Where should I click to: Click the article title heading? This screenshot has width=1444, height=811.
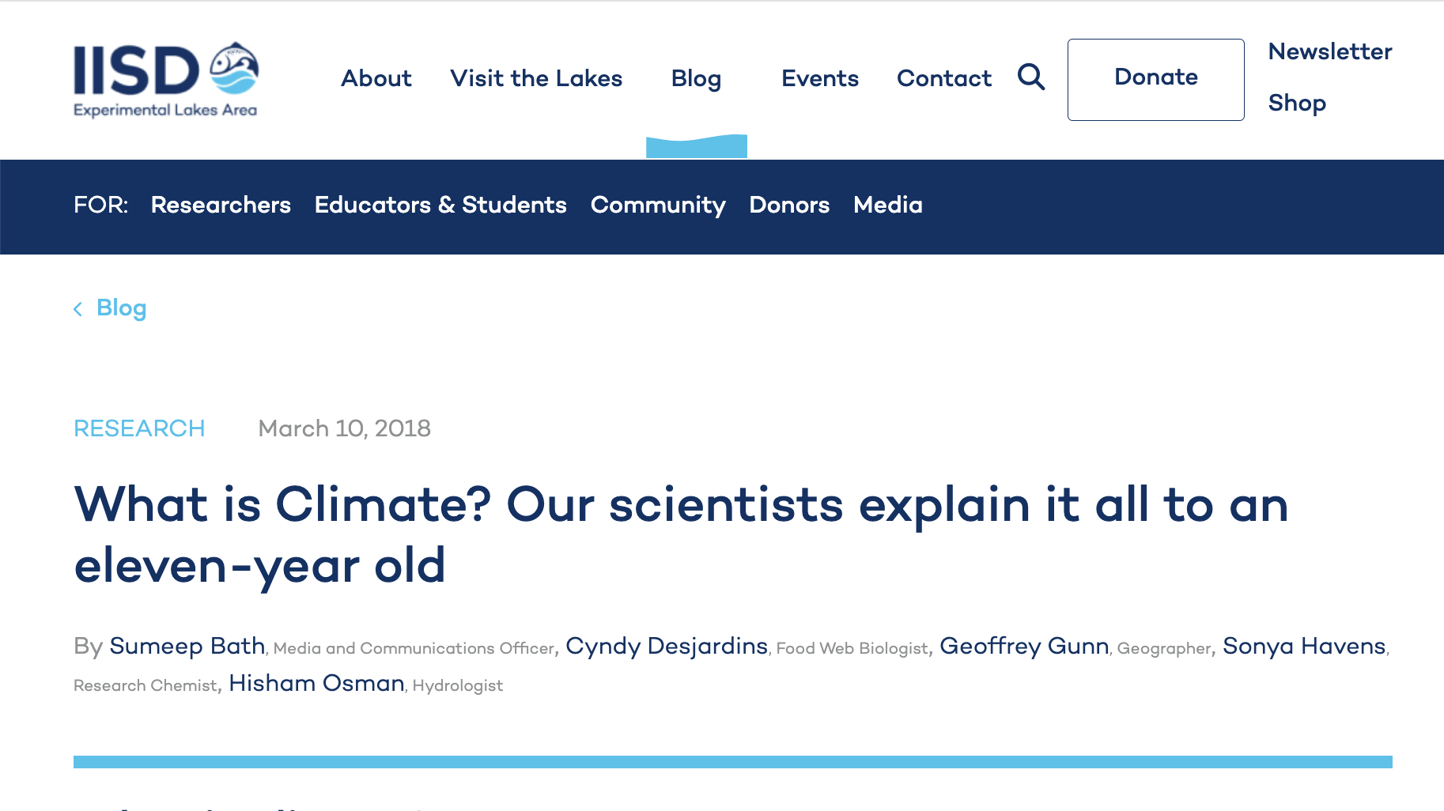[x=680, y=534]
